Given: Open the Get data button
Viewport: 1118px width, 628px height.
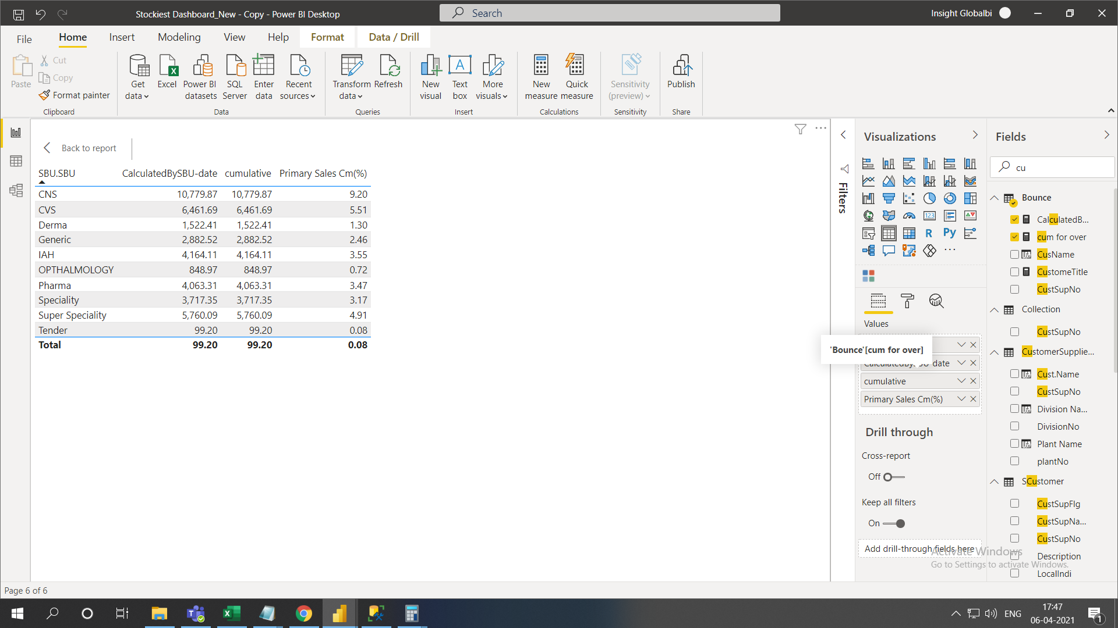Looking at the screenshot, I should point(138,77).
